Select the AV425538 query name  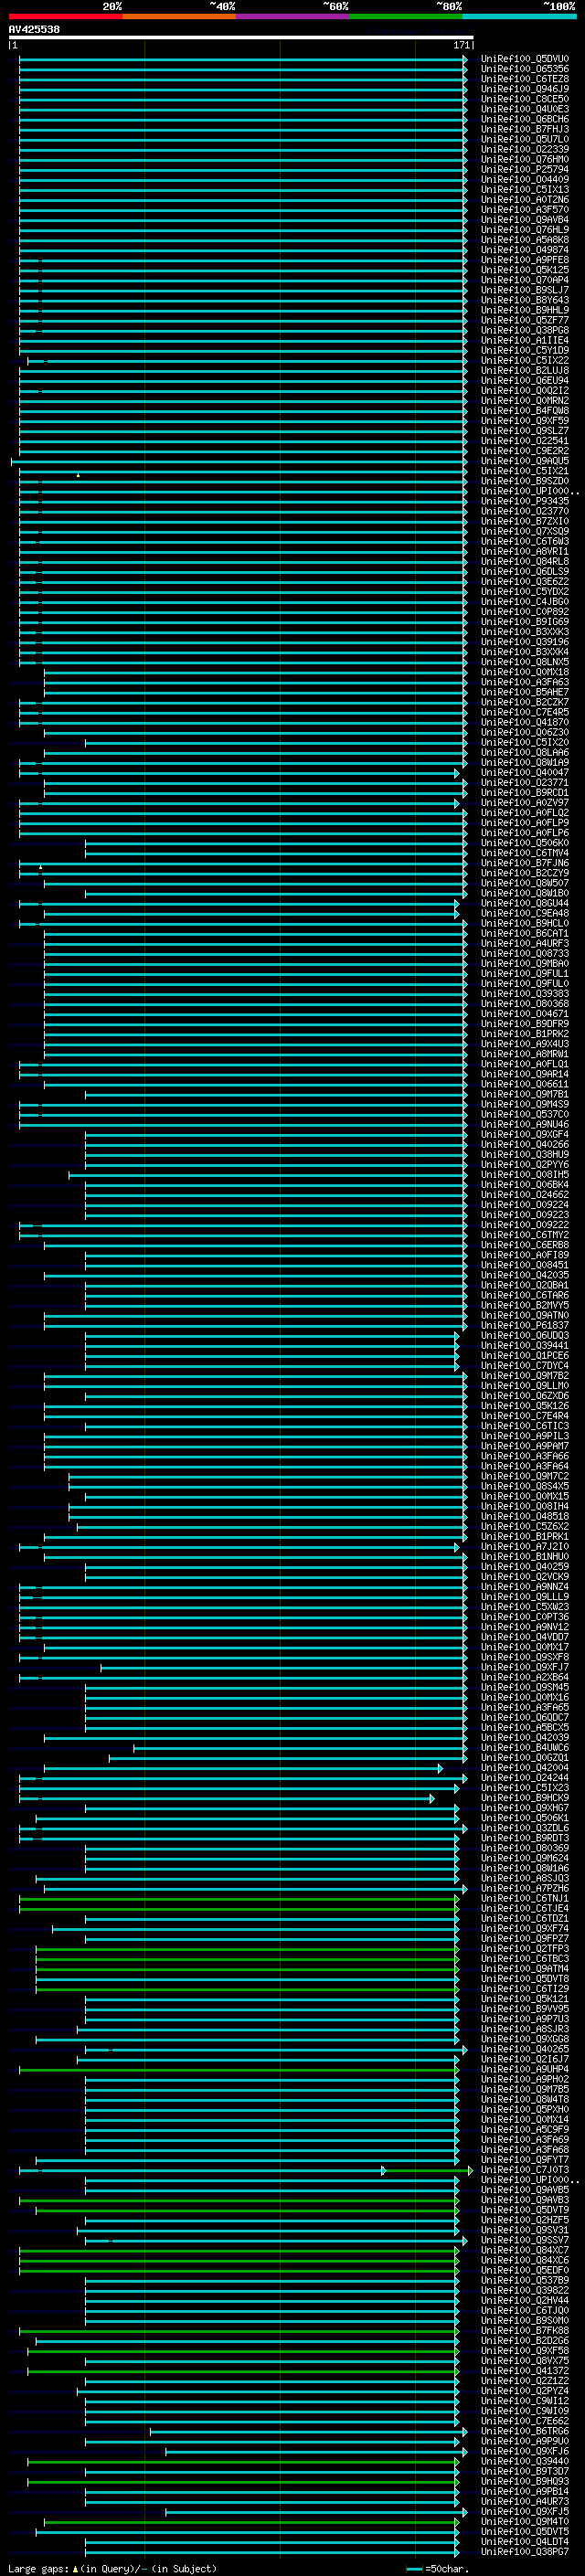click(x=34, y=29)
